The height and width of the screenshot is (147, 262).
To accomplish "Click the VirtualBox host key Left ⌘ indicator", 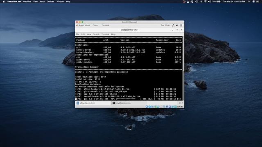I will (x=180, y=107).
